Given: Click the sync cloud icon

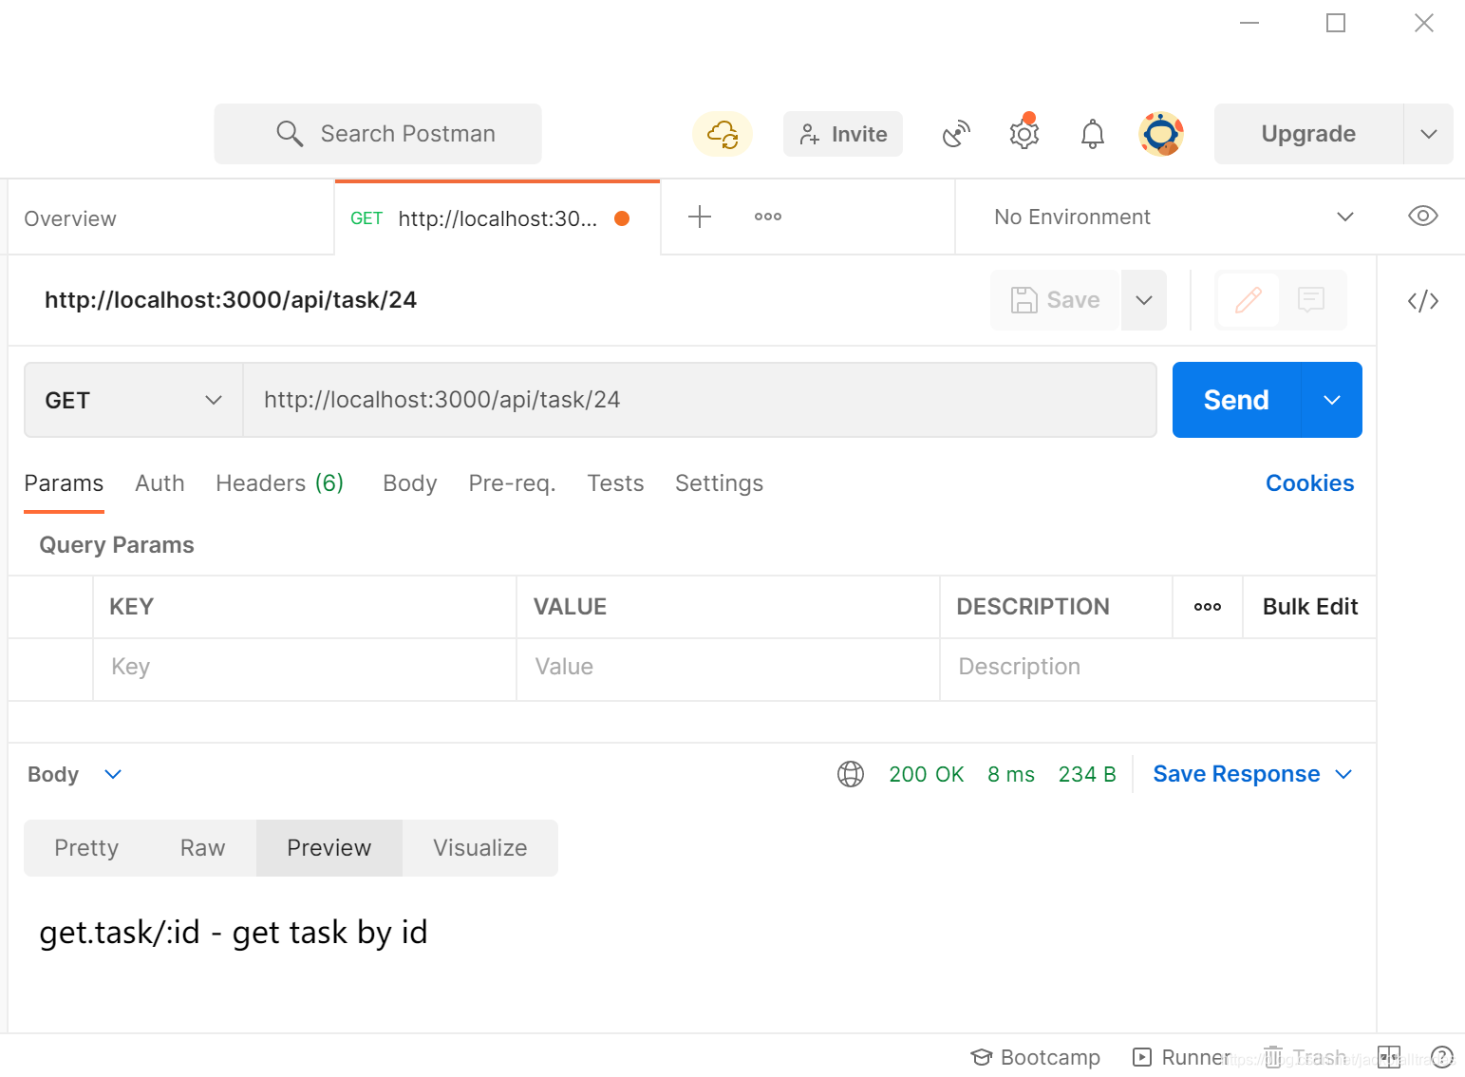Looking at the screenshot, I should [x=723, y=134].
